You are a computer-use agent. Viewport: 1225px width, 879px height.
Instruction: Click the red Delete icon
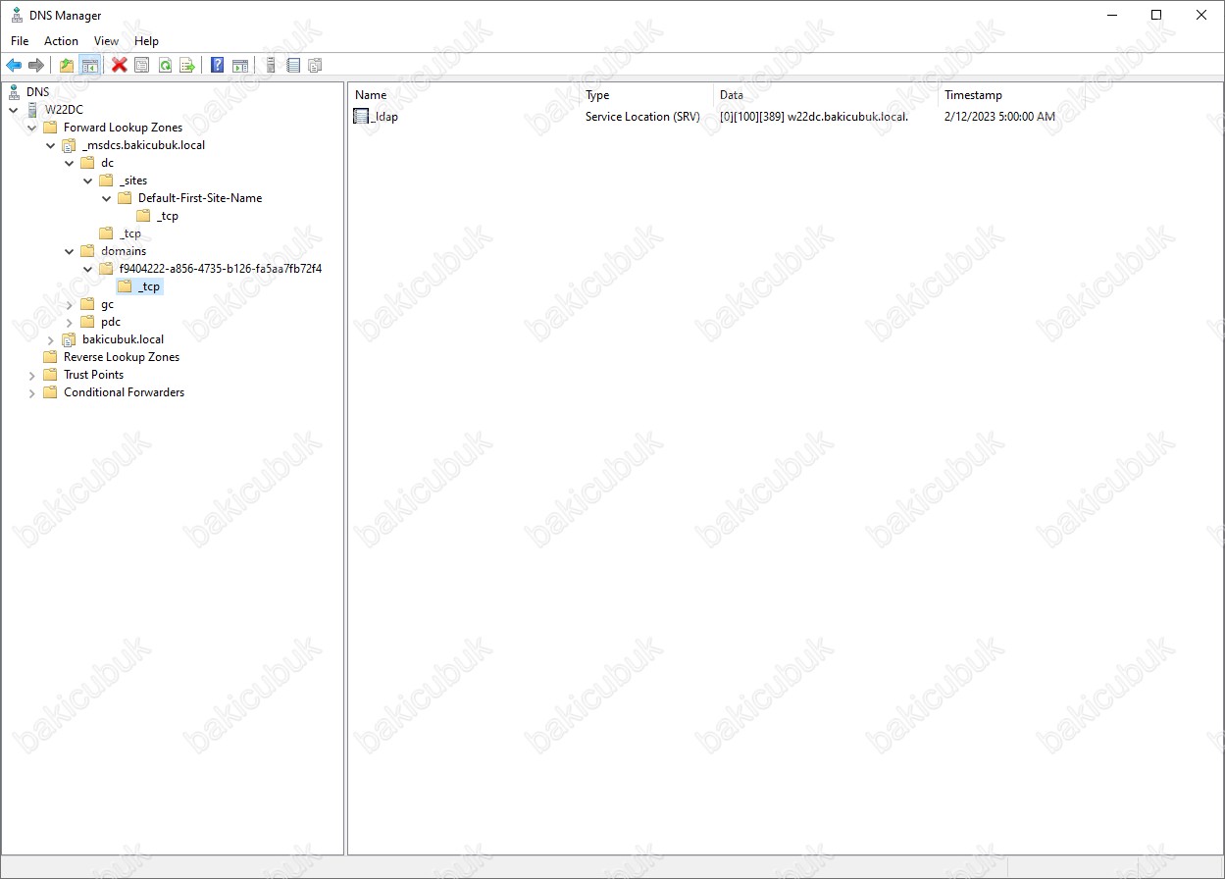point(120,66)
